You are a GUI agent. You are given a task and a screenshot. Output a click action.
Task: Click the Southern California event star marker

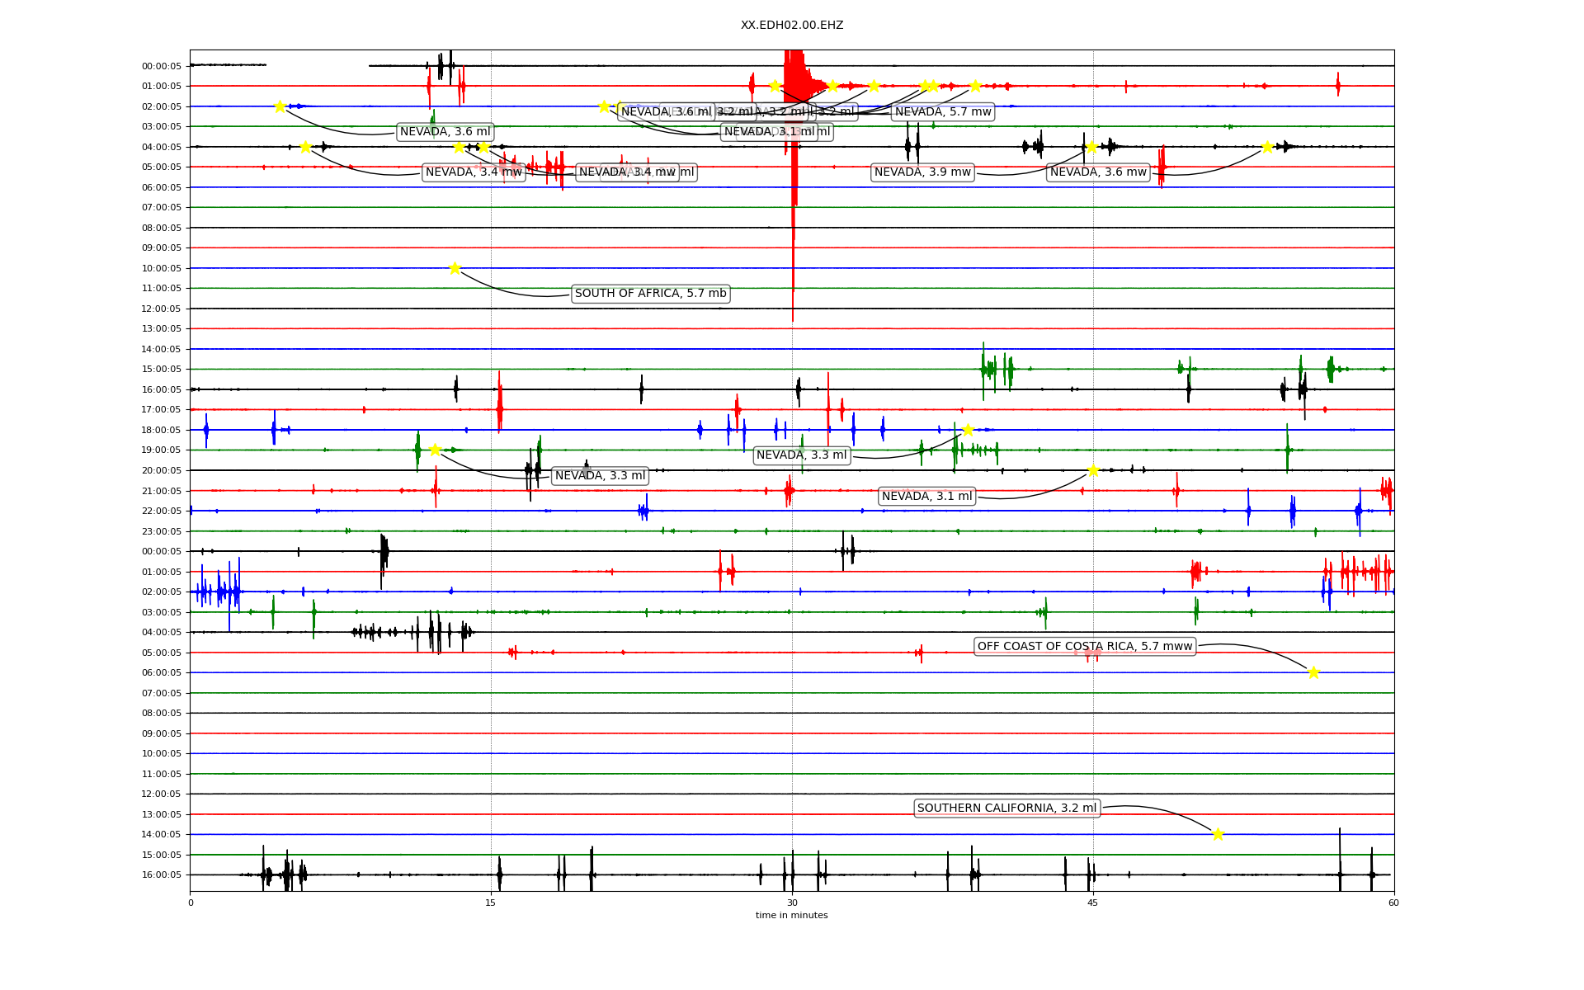point(1218,834)
